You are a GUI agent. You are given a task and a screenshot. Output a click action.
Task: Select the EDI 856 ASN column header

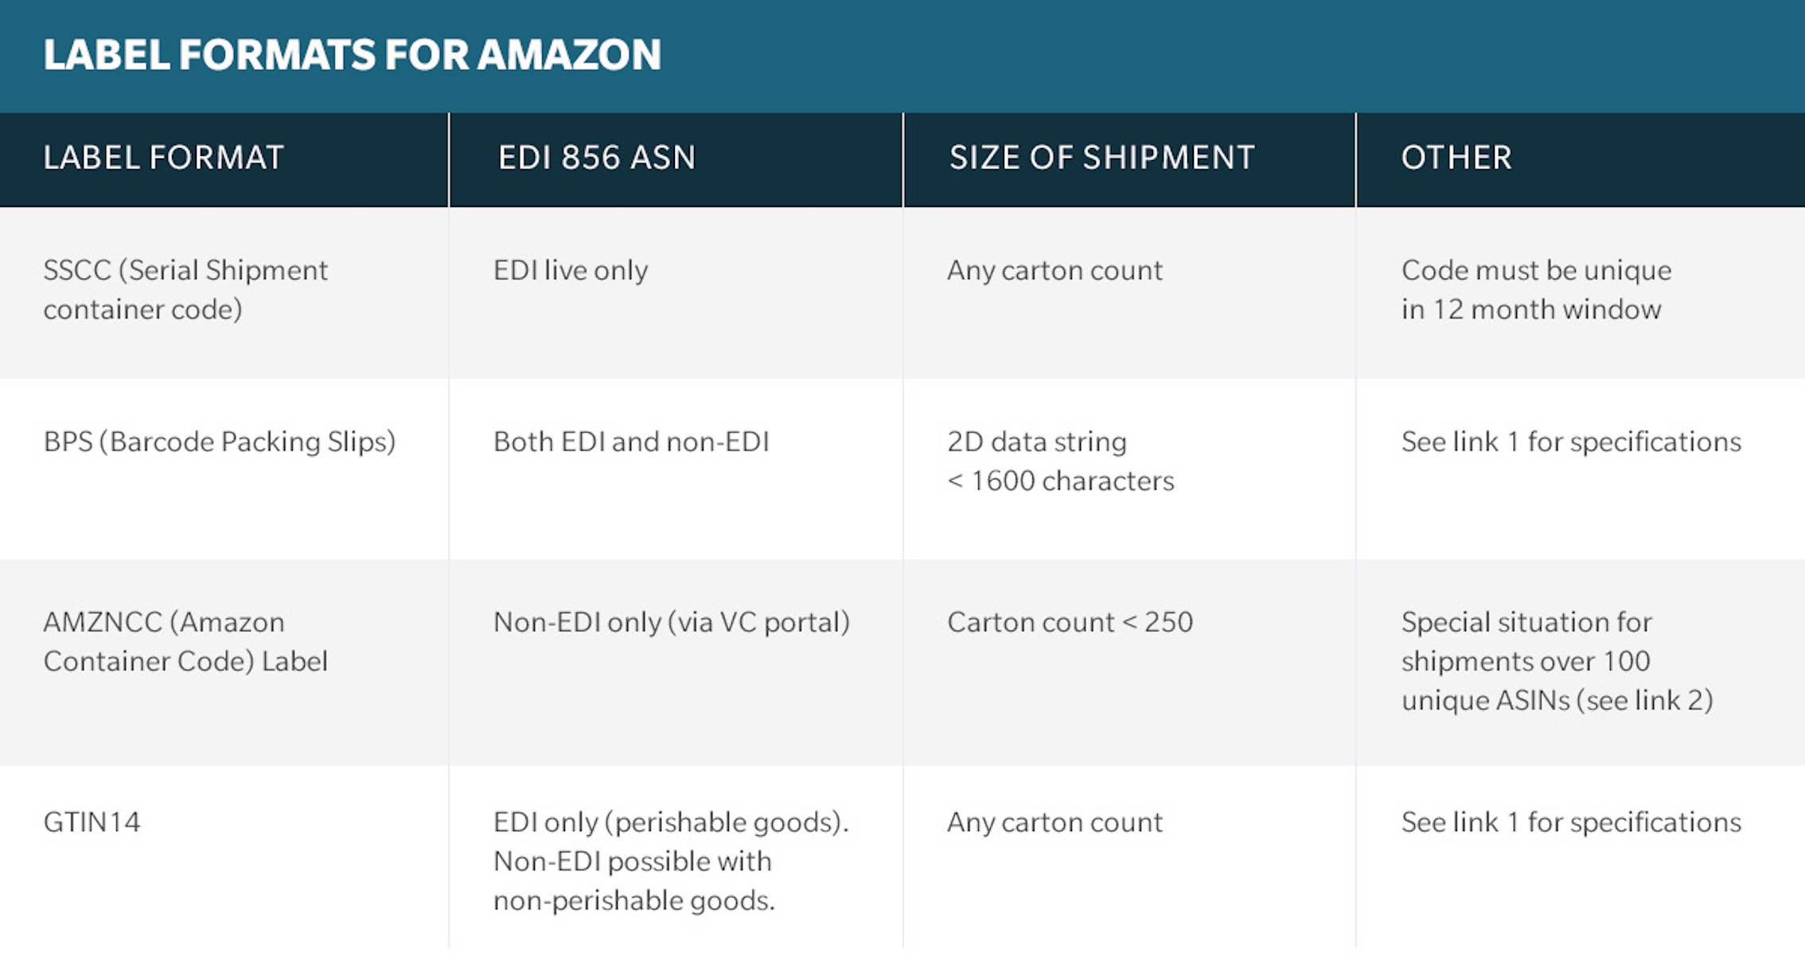597,158
